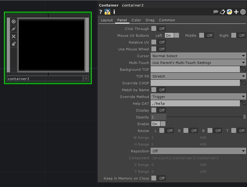This screenshot has width=247, height=187.
Task: Expand the Override Method dropdown
Action: [x=198, y=97]
